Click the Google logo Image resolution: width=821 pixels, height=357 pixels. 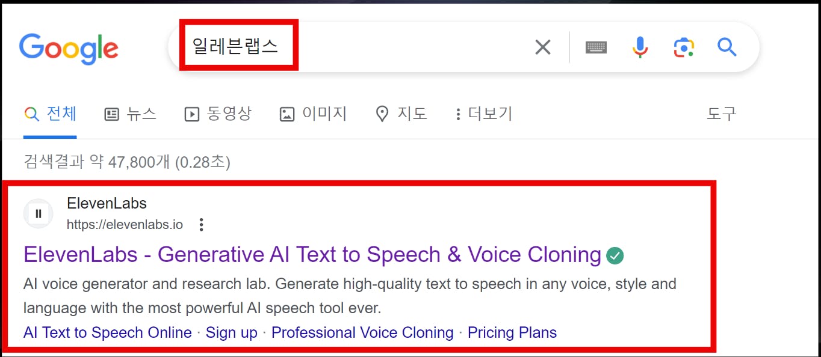(x=69, y=49)
